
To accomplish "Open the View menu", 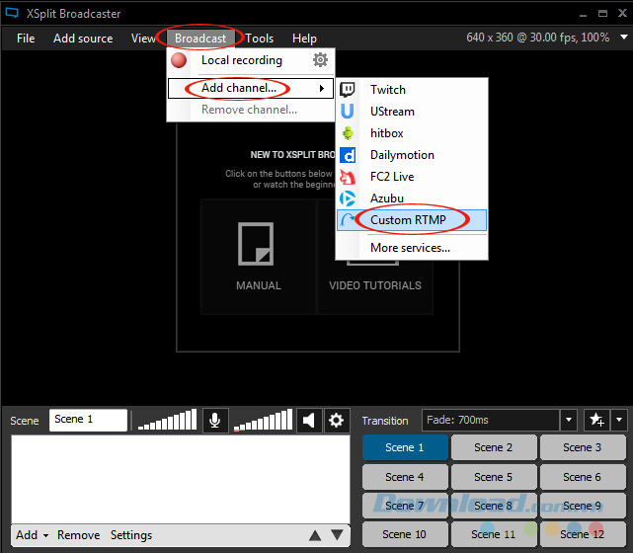I will coord(143,39).
